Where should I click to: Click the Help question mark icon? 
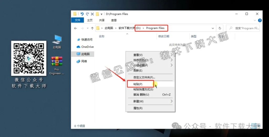pos(260,20)
